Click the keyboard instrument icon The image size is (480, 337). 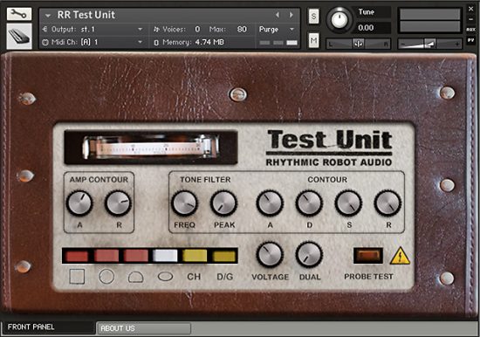click(19, 37)
